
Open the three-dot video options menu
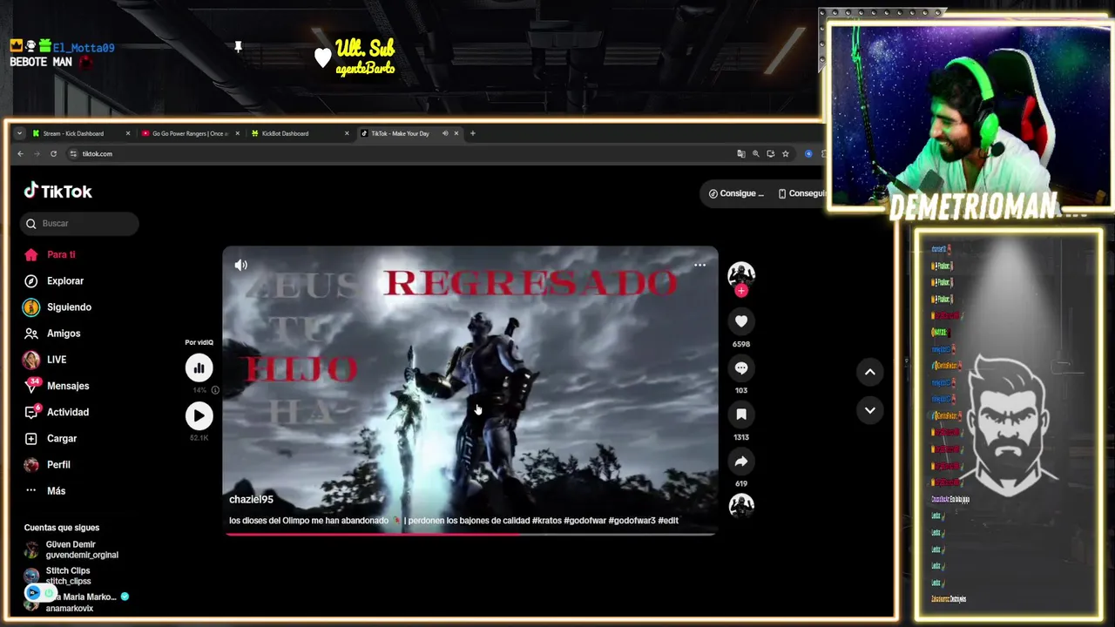click(x=699, y=265)
